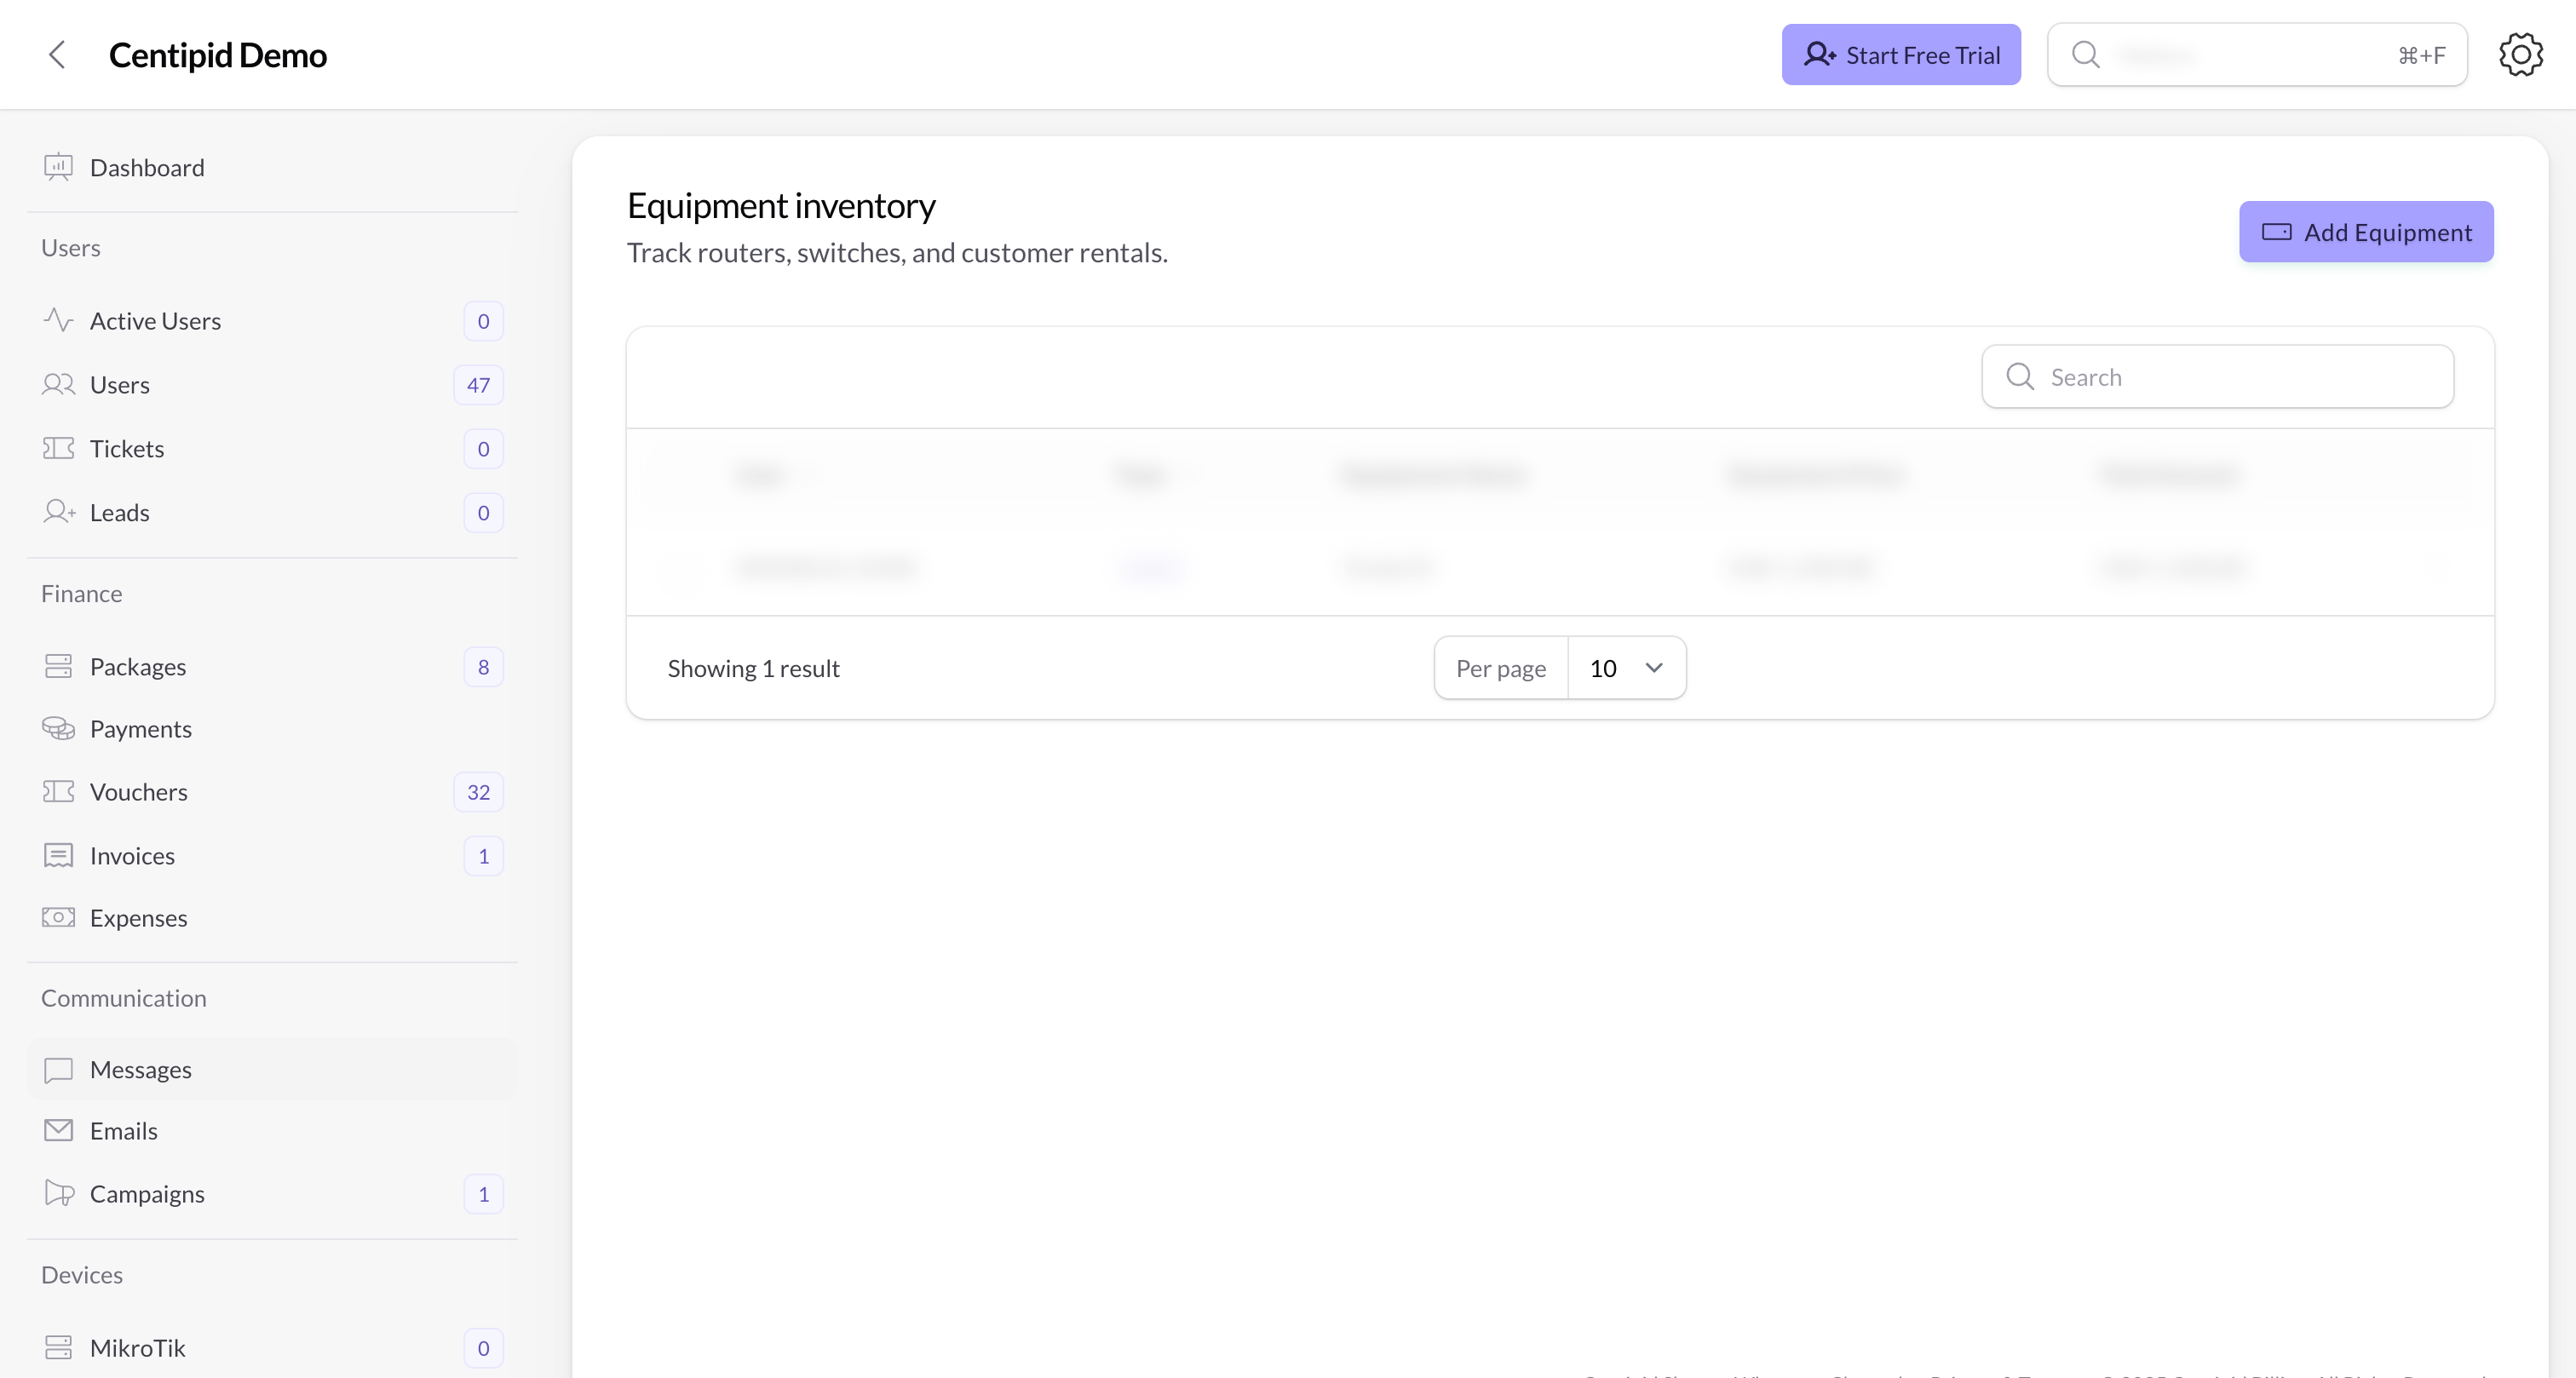Open settings via gear icon
Image resolution: width=2576 pixels, height=1378 pixels.
tap(2520, 55)
